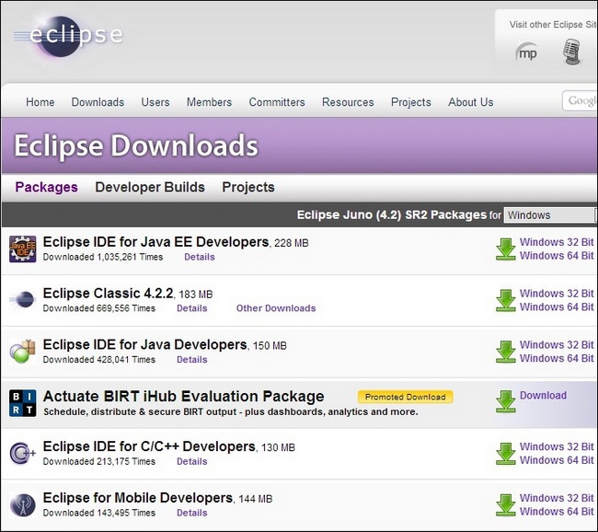
Task: View Details for Eclipse Classic
Action: click(x=192, y=308)
